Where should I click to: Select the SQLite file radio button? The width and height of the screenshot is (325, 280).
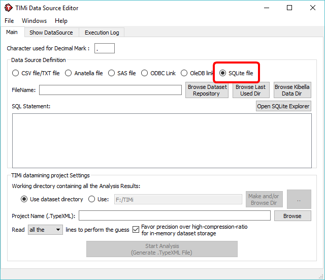(x=222, y=73)
